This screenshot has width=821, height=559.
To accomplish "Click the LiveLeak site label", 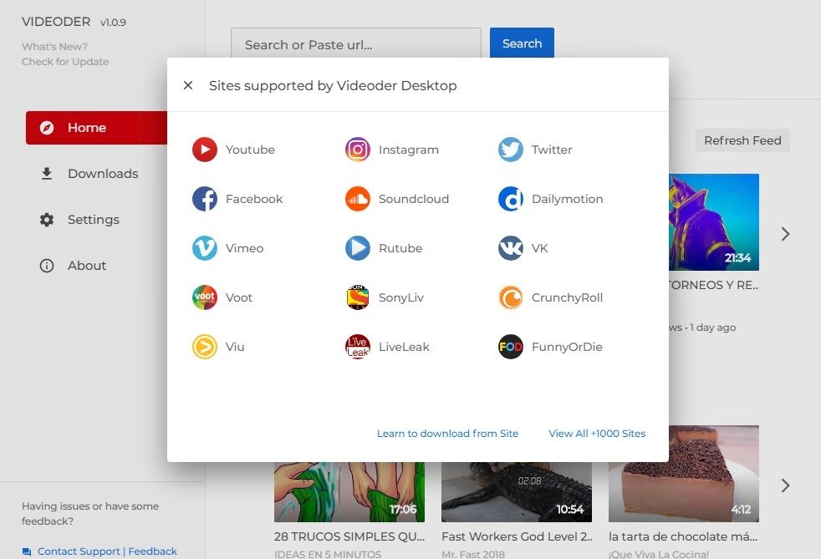I will click(404, 347).
